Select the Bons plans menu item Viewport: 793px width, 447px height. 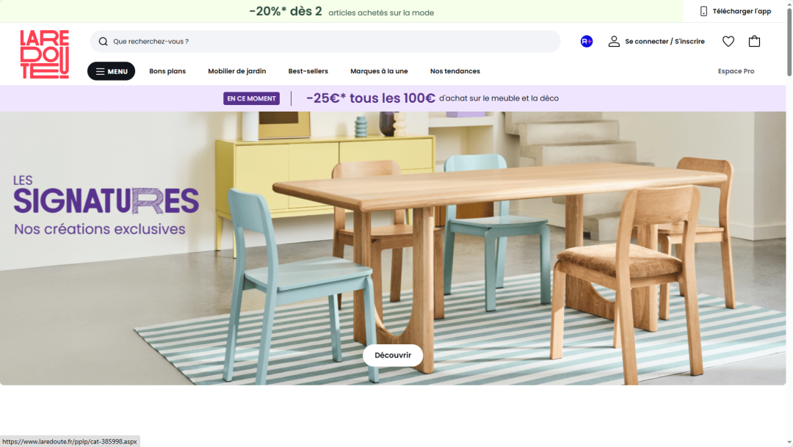[167, 71]
